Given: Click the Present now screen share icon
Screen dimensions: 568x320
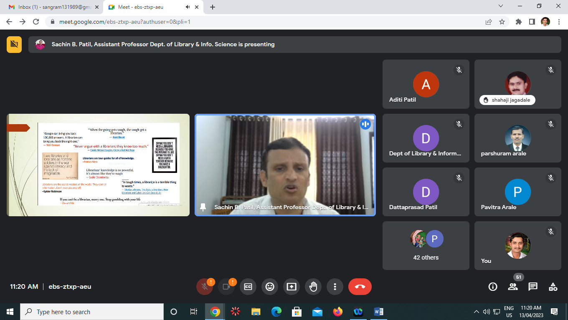Looking at the screenshot, I should coord(292,287).
